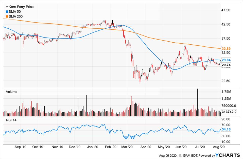Click the 90.00 RSI axis label
The image size is (243, 159).
[226, 119]
